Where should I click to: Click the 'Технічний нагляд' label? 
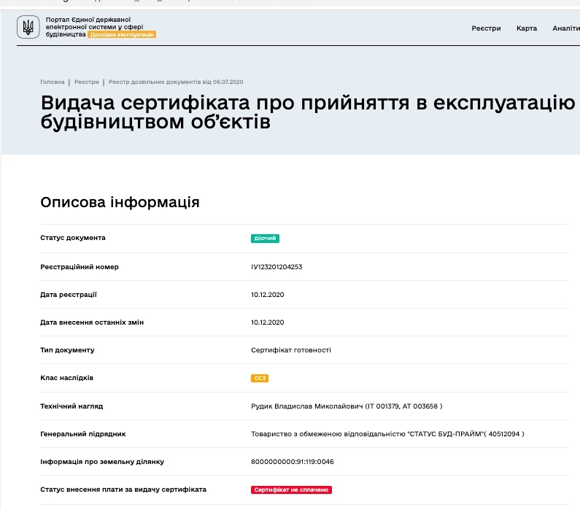tap(71, 406)
